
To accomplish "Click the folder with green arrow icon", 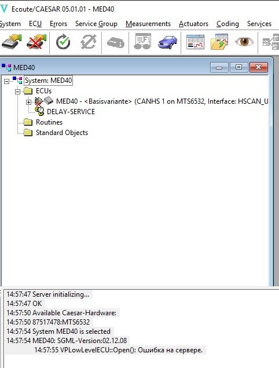I will pos(219,42).
